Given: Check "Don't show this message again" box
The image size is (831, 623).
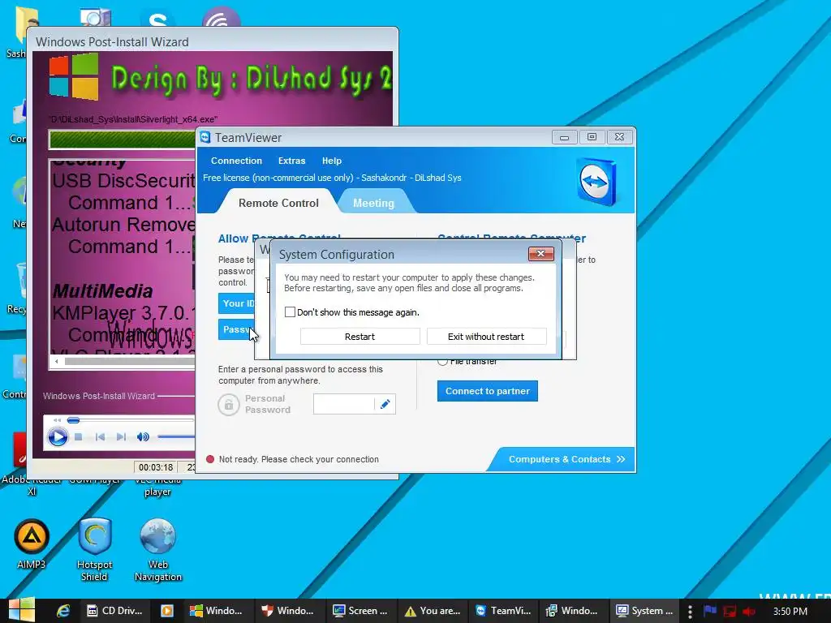Looking at the screenshot, I should pyautogui.click(x=290, y=312).
